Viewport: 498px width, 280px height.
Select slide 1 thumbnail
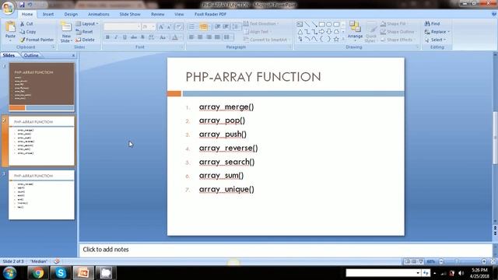click(x=41, y=86)
